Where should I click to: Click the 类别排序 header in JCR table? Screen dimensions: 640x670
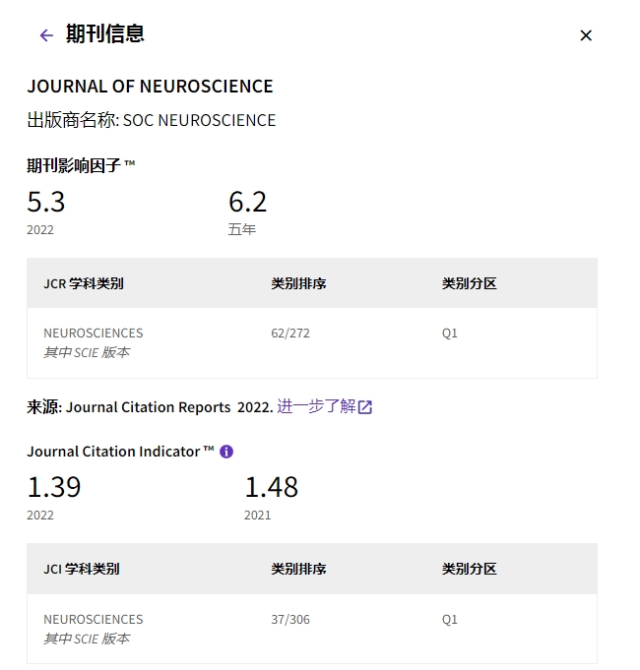click(x=298, y=283)
